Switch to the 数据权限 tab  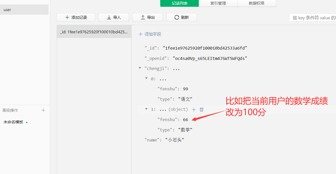256,3
